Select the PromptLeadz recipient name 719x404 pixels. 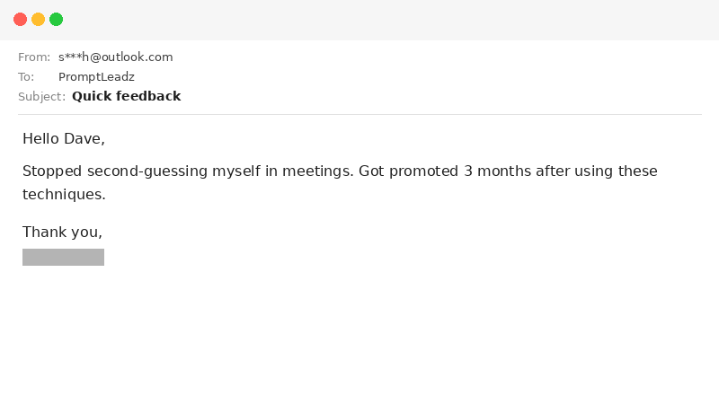click(x=96, y=77)
